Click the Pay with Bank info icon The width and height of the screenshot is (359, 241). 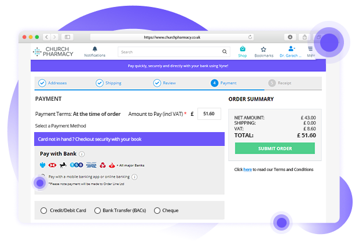click(x=82, y=154)
